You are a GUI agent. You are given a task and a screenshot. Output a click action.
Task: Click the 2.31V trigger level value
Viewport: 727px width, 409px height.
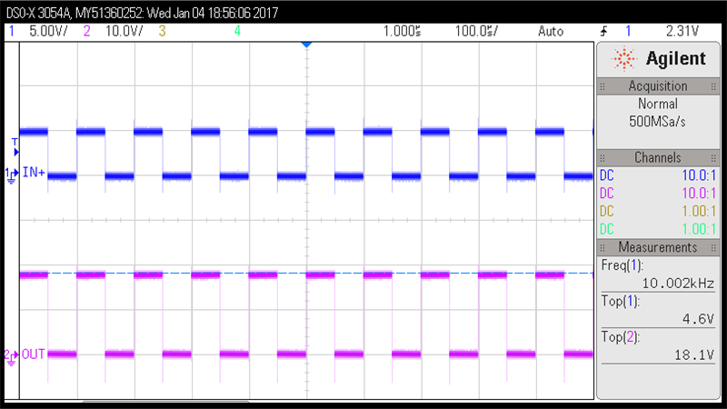681,31
